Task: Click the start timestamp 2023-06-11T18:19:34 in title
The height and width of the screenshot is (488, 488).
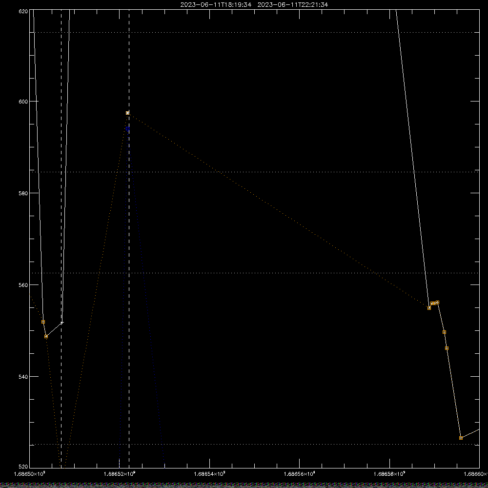Action: [x=216, y=5]
